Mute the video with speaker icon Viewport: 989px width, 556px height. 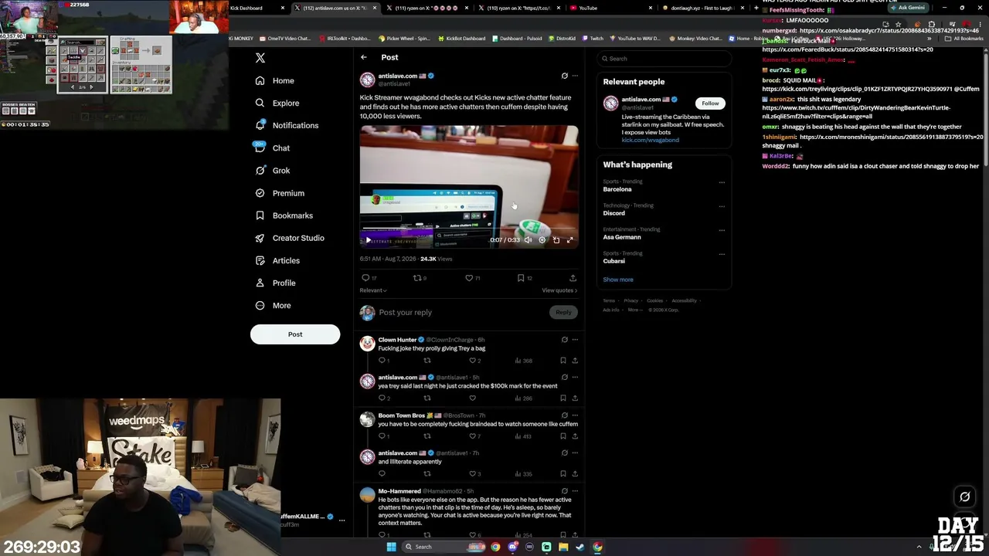[528, 240]
